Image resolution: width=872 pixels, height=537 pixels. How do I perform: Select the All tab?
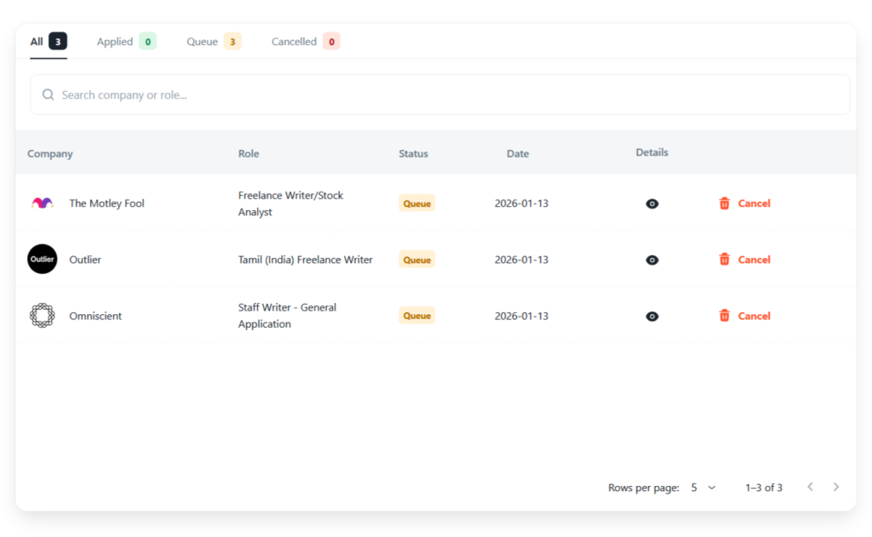pos(48,42)
